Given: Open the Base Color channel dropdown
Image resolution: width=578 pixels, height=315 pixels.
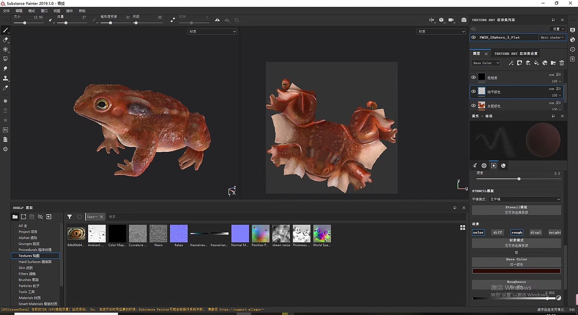Looking at the screenshot, I should coord(485,63).
